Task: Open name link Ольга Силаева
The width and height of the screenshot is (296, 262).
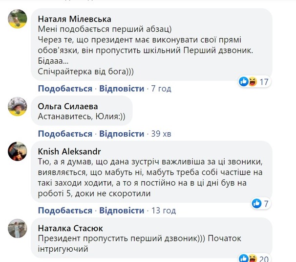Action: pyautogui.click(x=67, y=106)
